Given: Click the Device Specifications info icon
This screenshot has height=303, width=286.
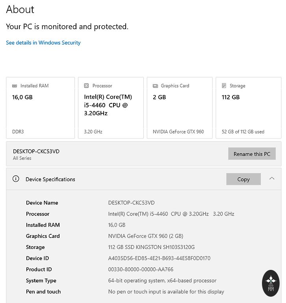Looking at the screenshot, I should (x=16, y=179).
